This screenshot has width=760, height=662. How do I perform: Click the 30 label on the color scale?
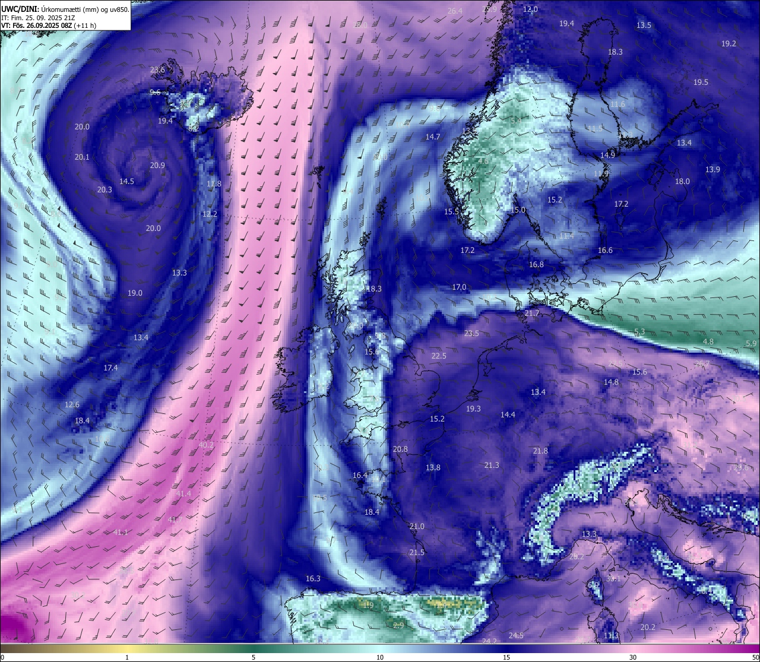click(633, 657)
